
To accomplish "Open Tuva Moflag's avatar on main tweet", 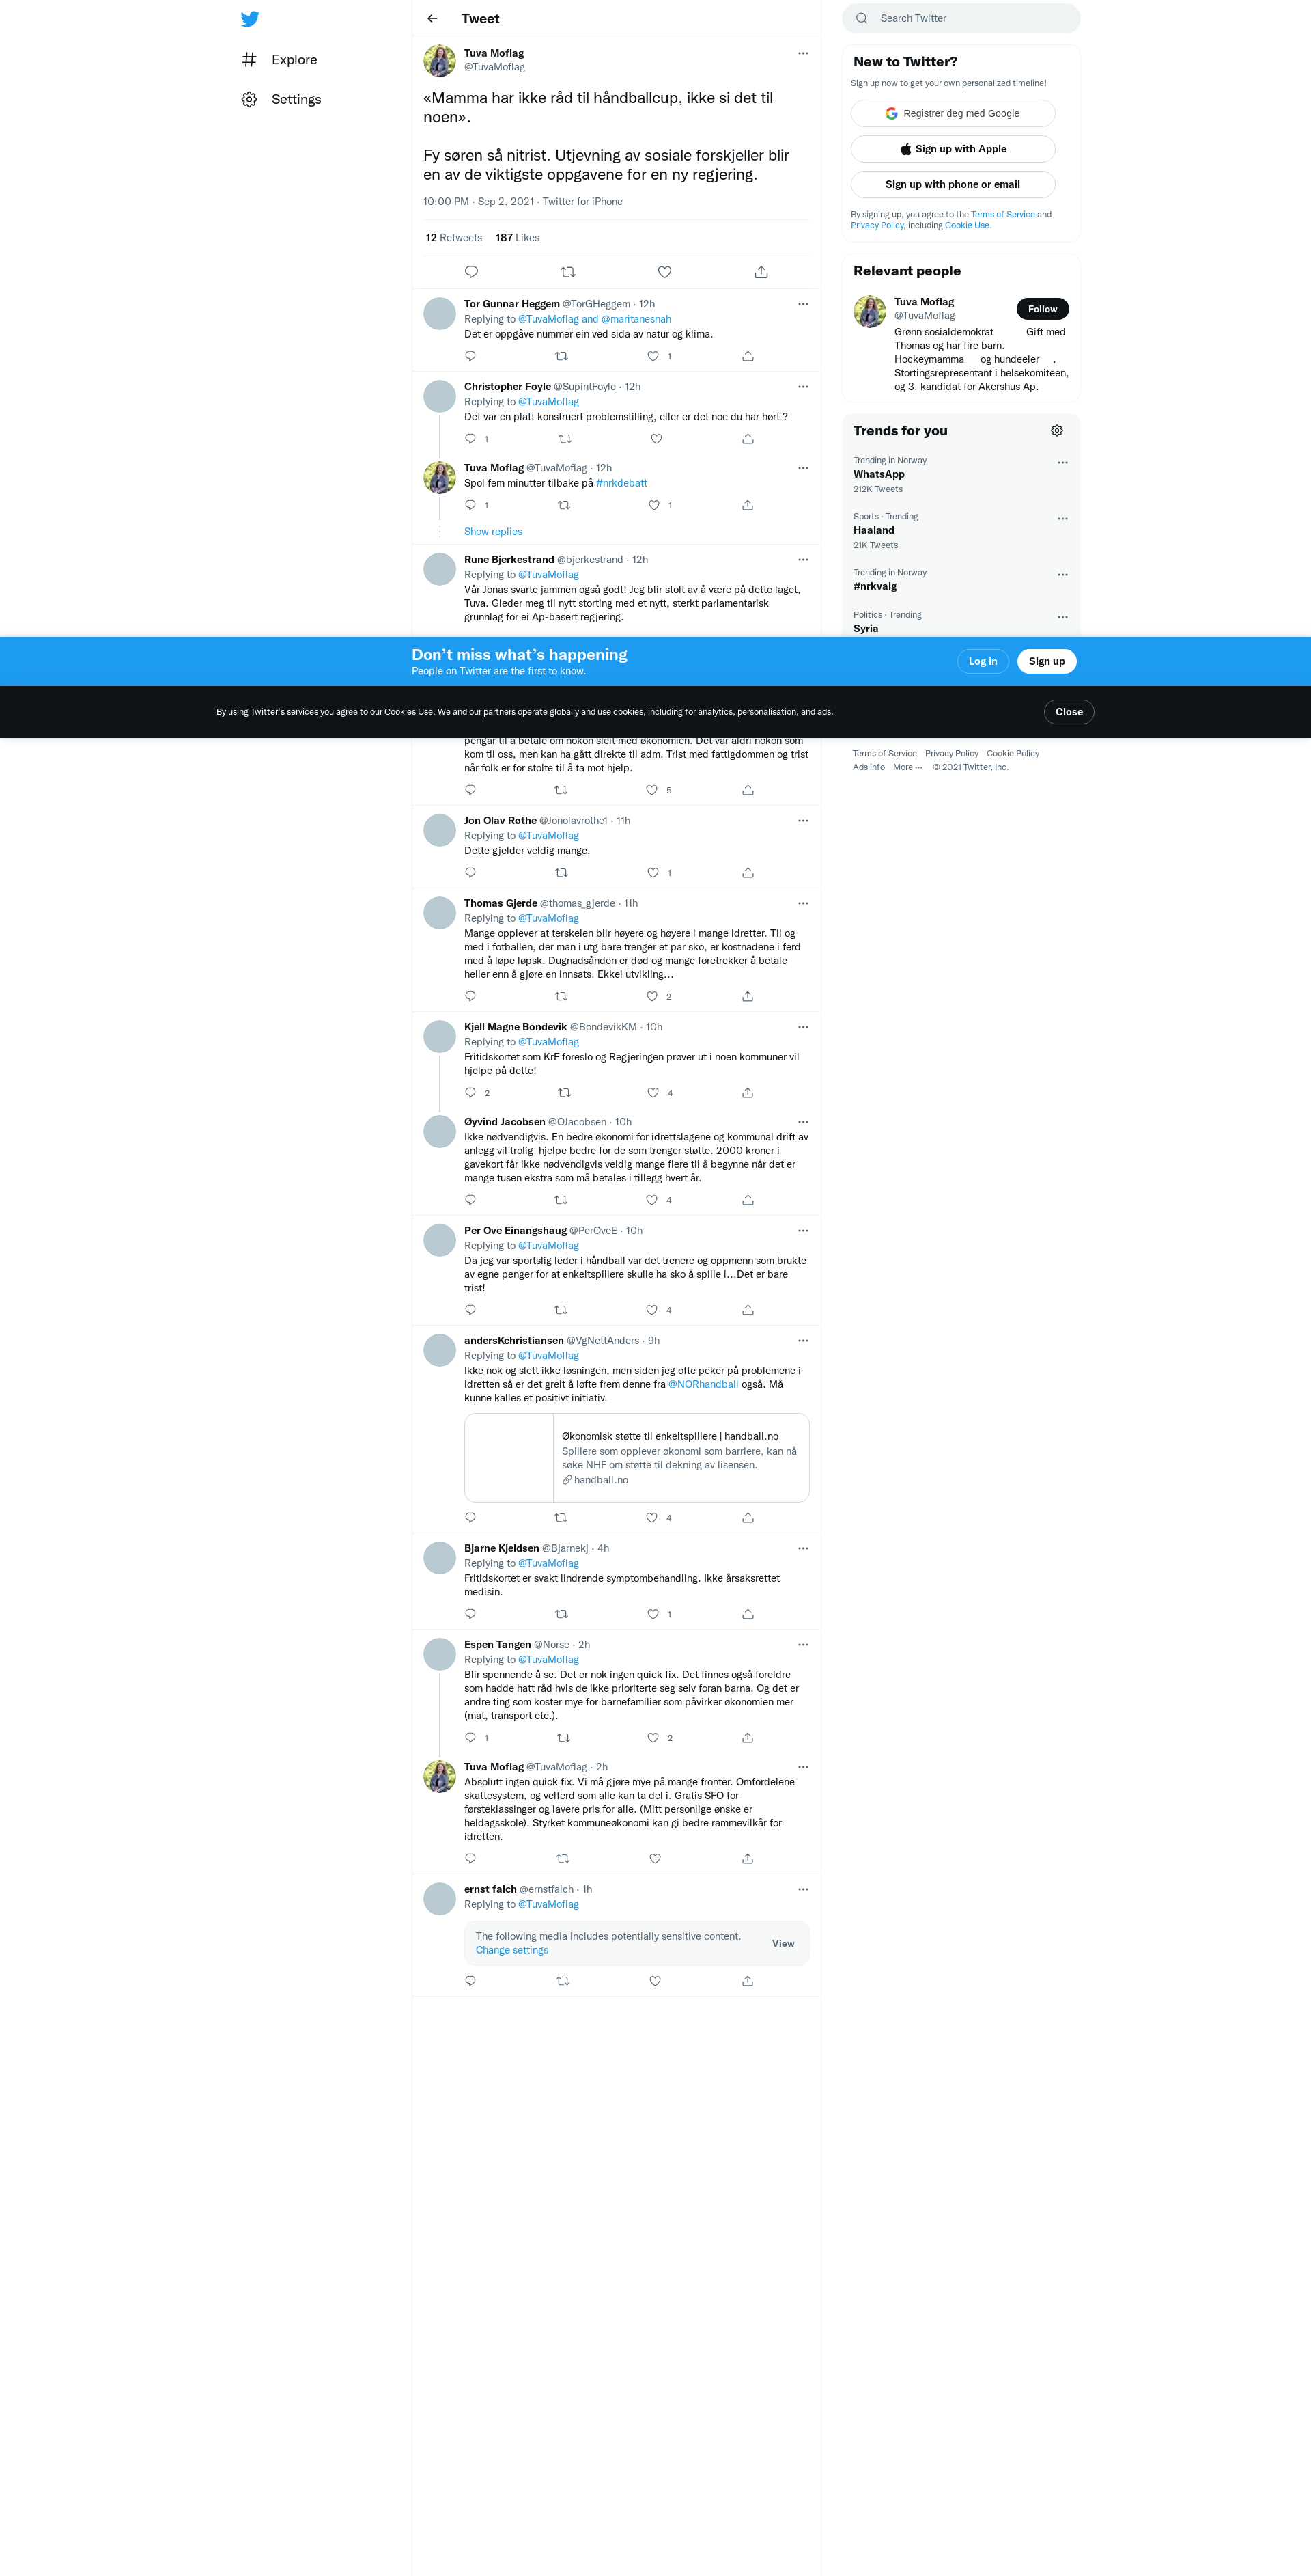I will tap(440, 61).
